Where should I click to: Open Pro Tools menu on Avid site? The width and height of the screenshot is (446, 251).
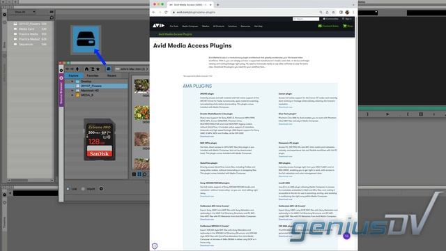[174, 26]
